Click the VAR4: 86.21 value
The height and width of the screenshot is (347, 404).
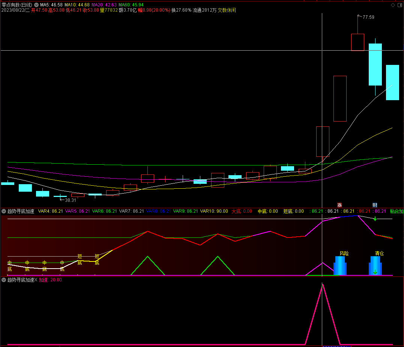coord(51,211)
